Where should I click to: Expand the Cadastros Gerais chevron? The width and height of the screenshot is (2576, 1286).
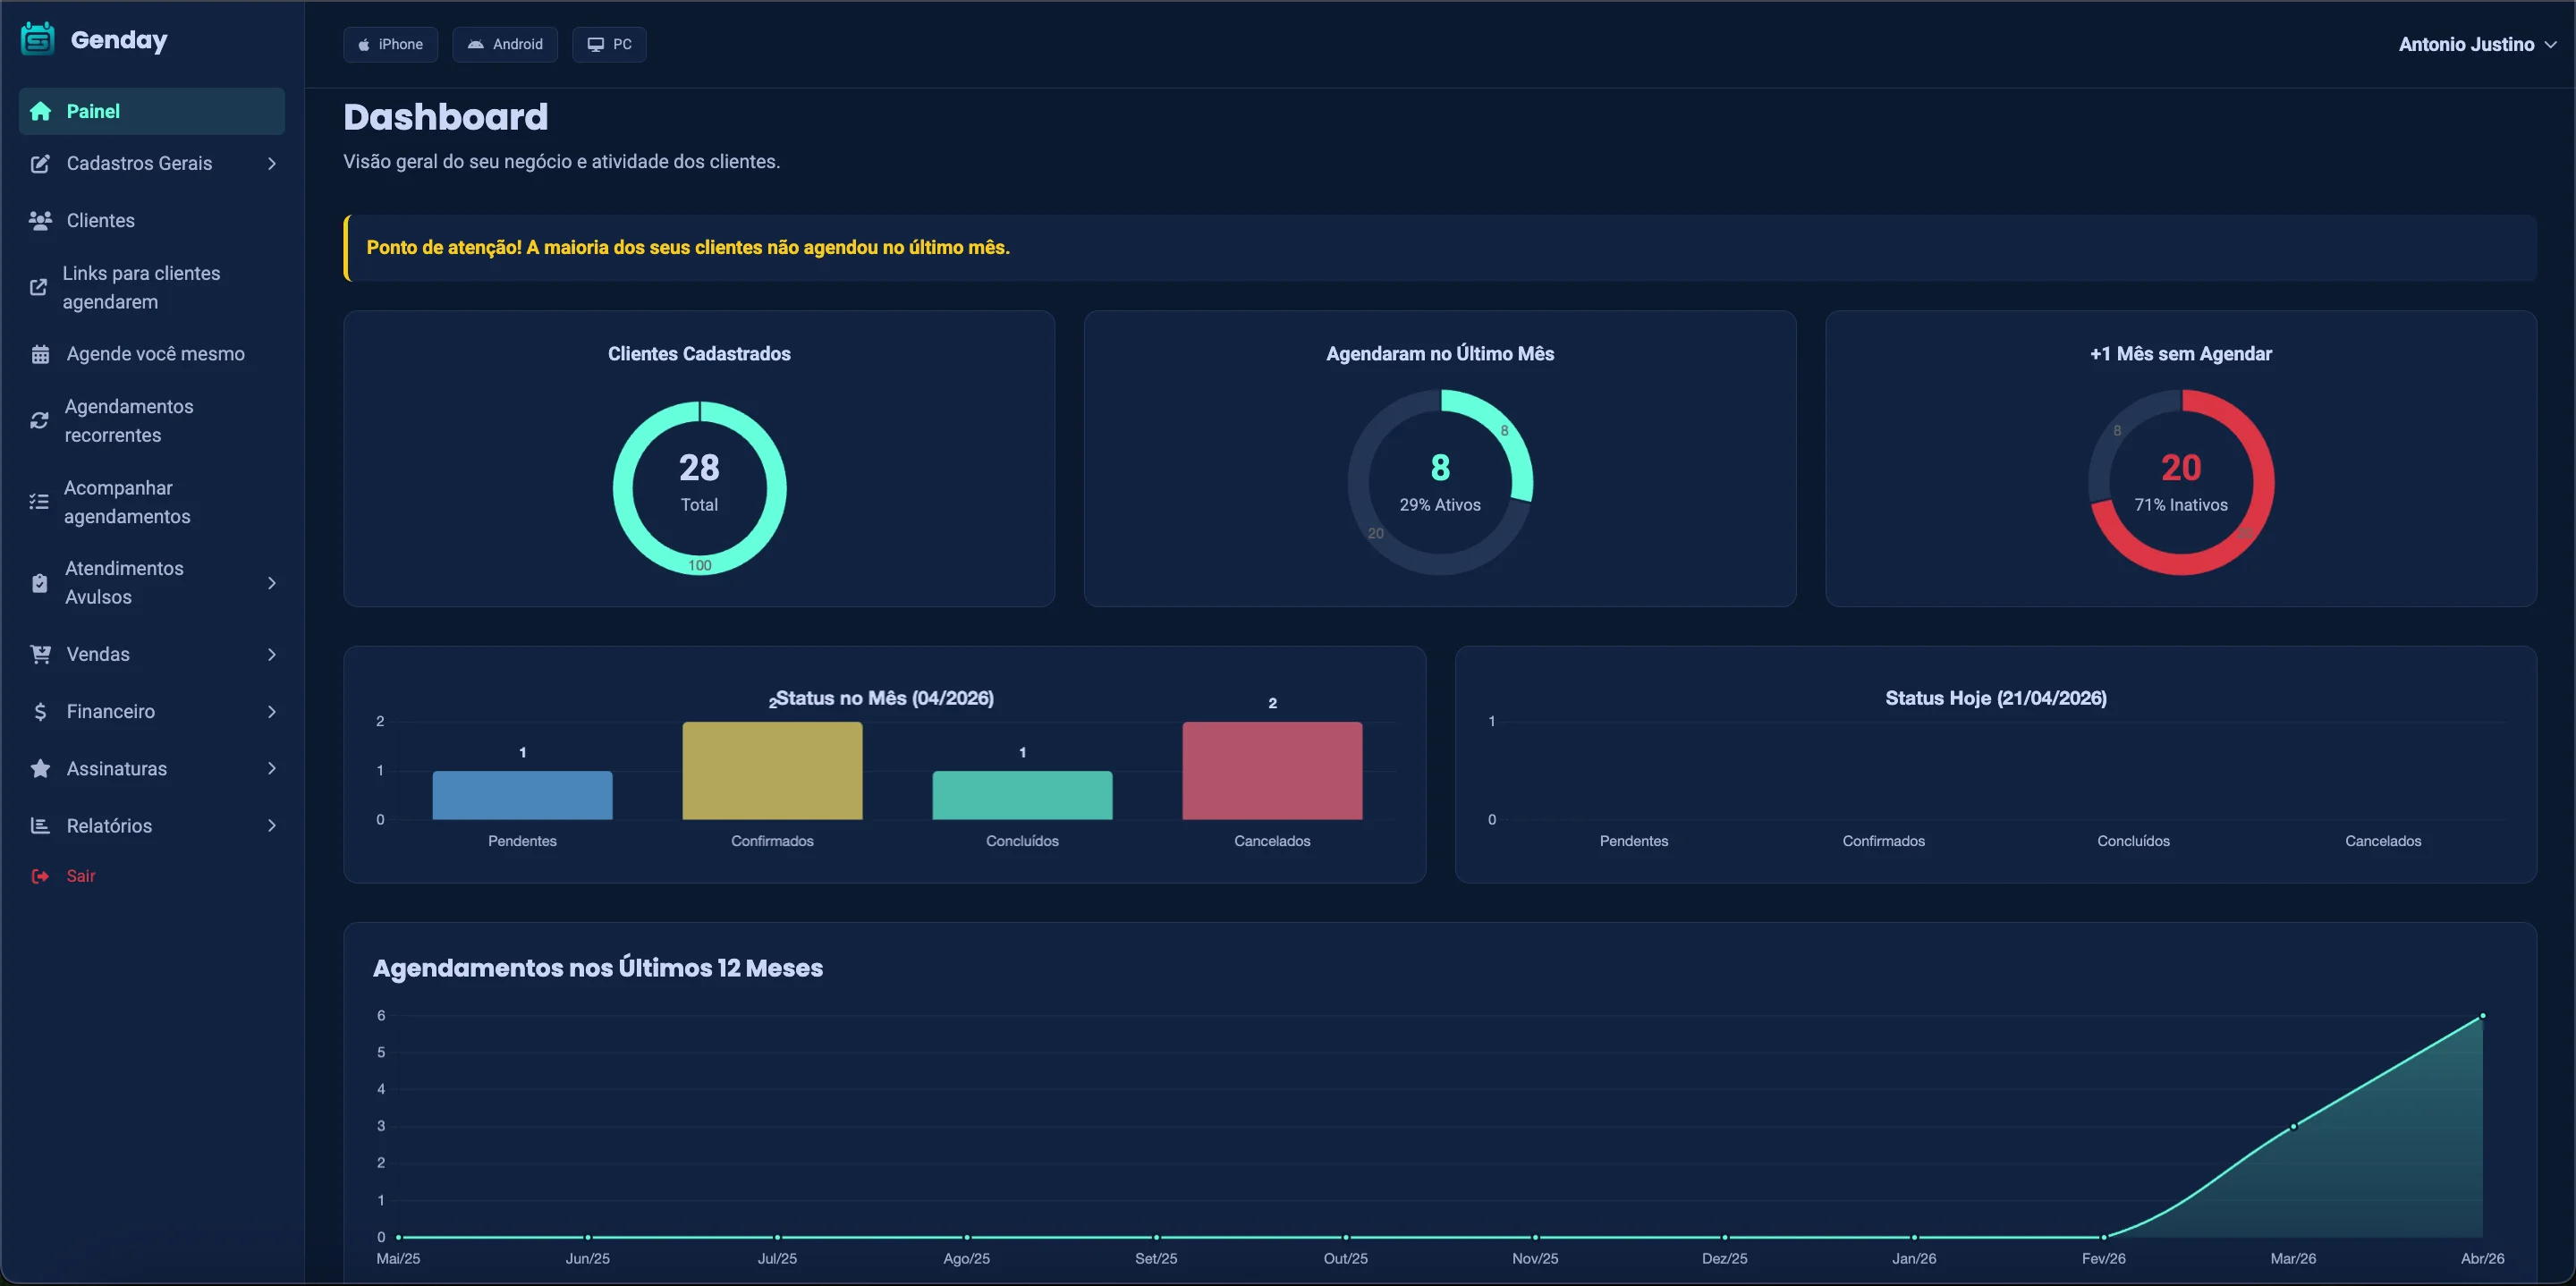tap(272, 163)
